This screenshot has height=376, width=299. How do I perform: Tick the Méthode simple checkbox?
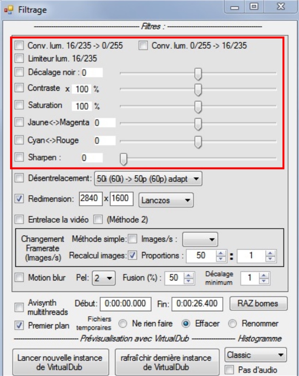coord(132,239)
